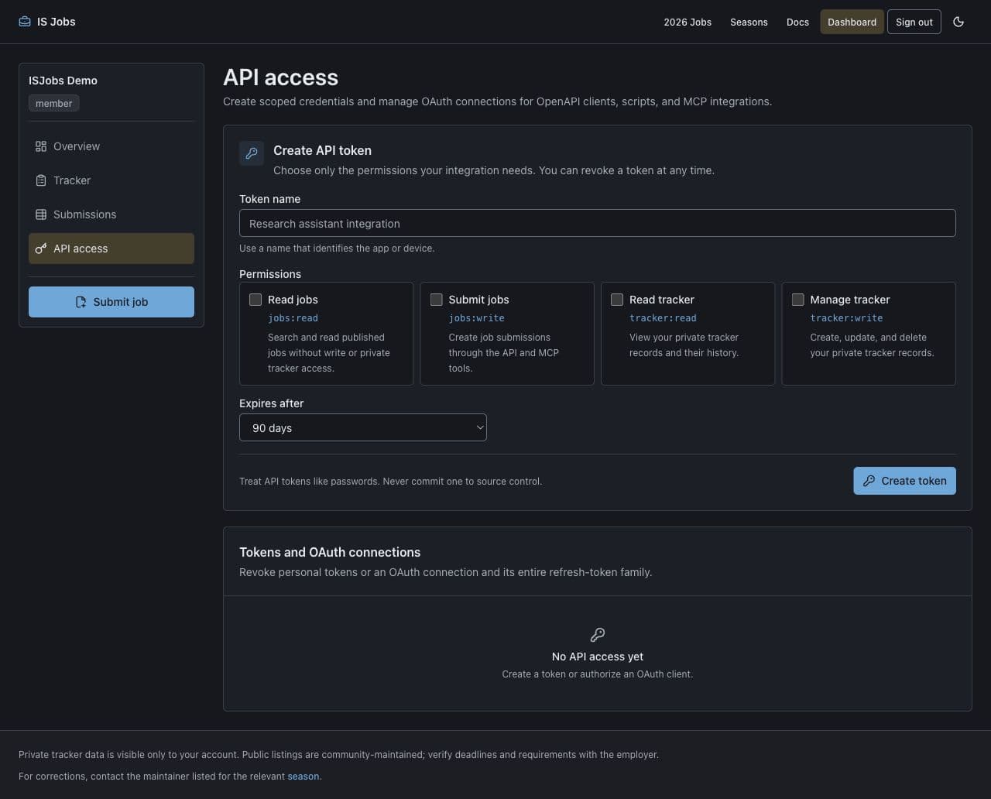Open 2026 Jobs in the top navigation
The width and height of the screenshot is (991, 799).
coord(688,22)
